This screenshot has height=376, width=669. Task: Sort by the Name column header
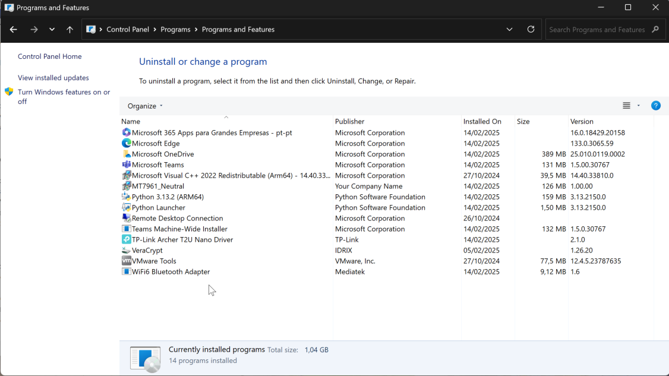click(226, 121)
